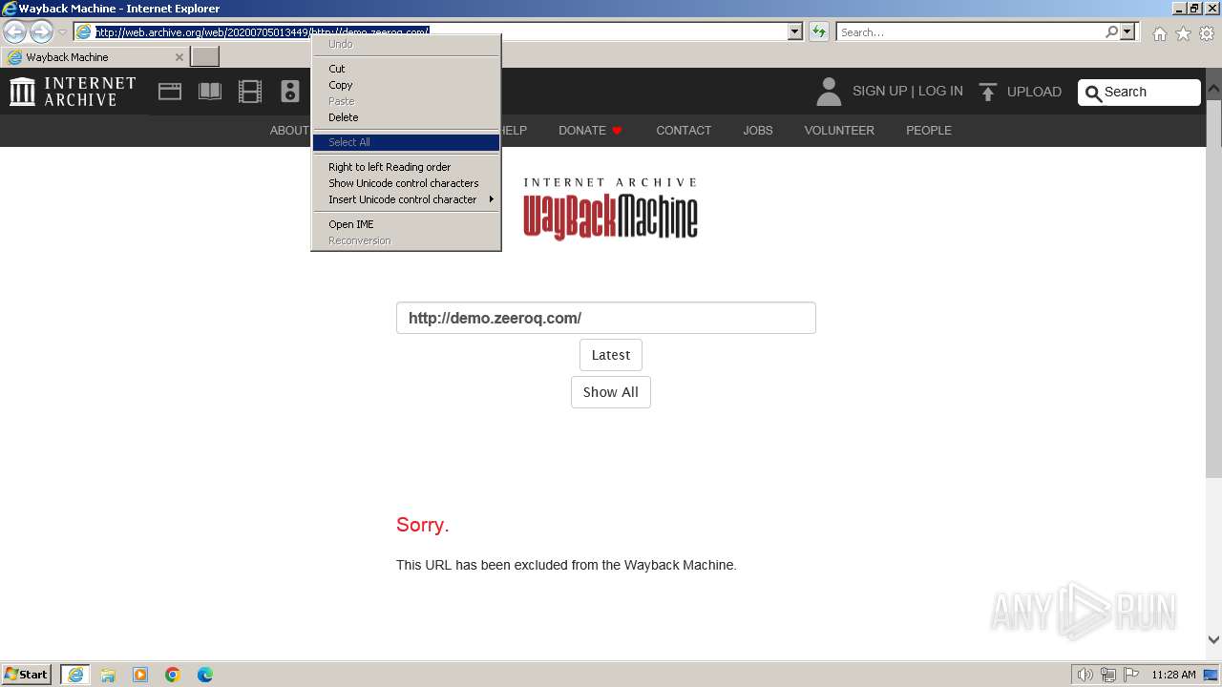This screenshot has width=1222, height=687.
Task: Click the volume speaker tray icon
Action: (1085, 675)
